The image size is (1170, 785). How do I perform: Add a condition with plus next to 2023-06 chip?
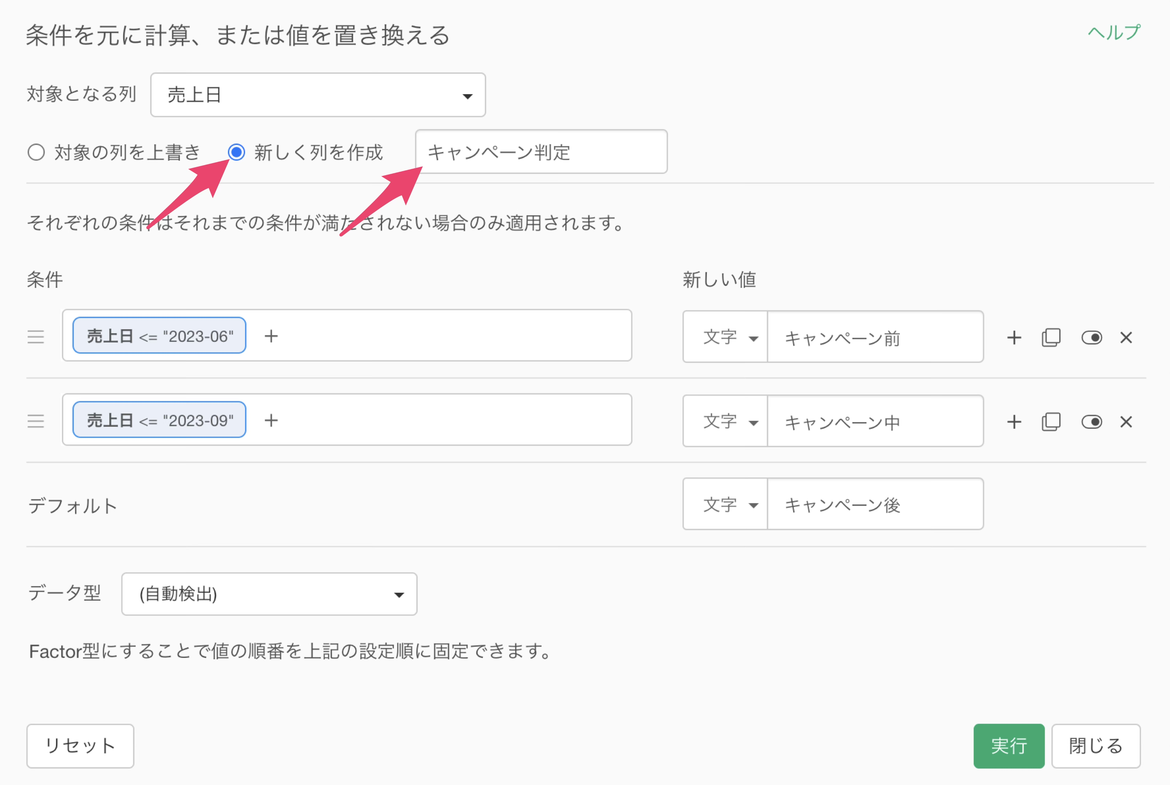271,336
